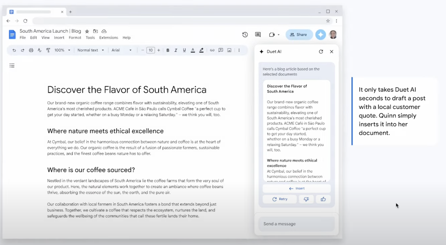
Task: Increase the font size
Action: [159, 50]
